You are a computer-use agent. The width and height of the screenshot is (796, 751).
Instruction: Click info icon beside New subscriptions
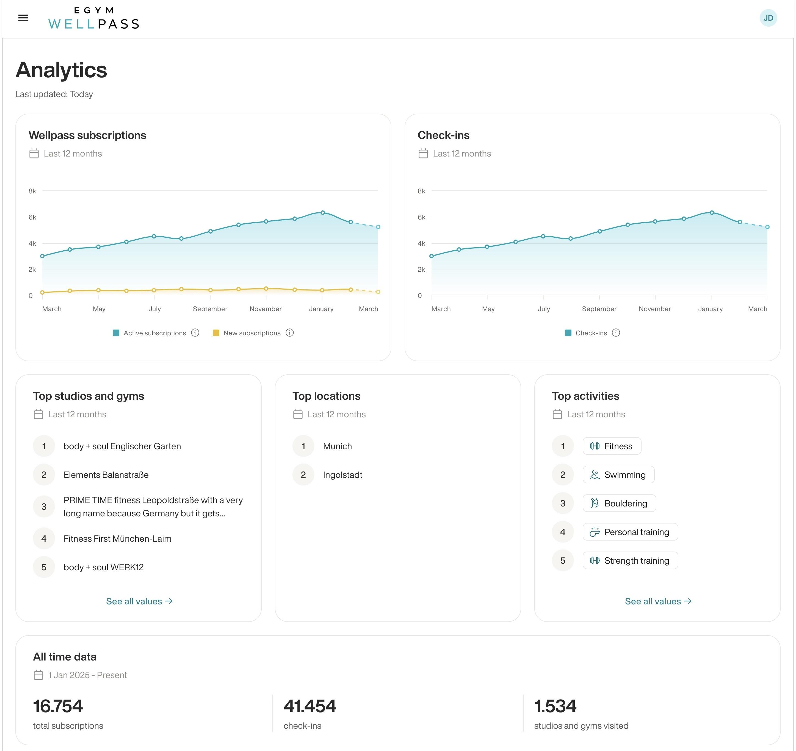[289, 333]
